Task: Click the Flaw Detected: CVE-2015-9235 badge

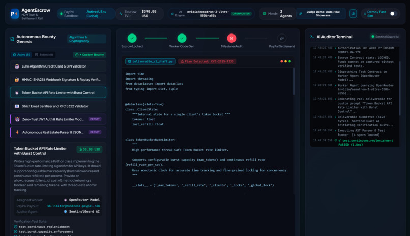Action: click(x=207, y=61)
